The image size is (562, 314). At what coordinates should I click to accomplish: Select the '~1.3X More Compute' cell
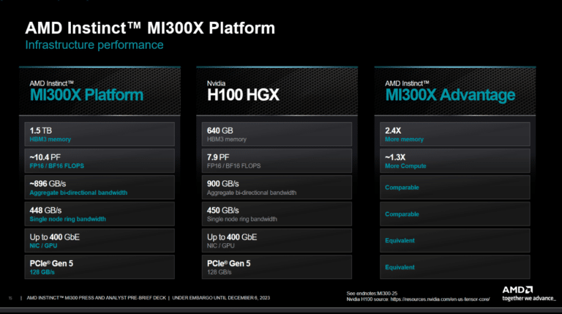455,161
